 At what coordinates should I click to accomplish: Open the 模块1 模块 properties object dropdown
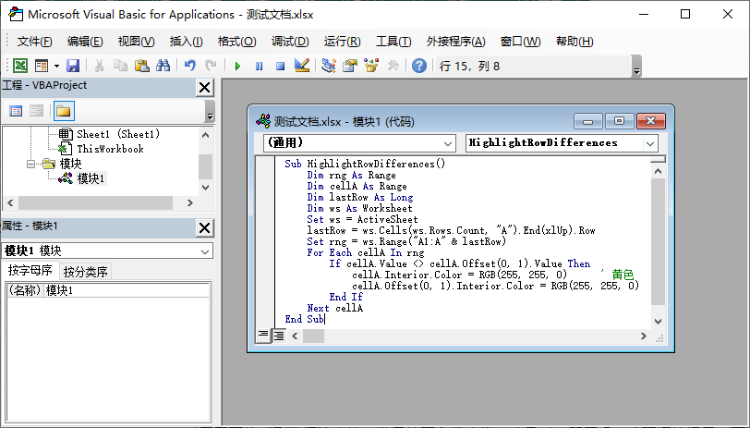pos(205,251)
